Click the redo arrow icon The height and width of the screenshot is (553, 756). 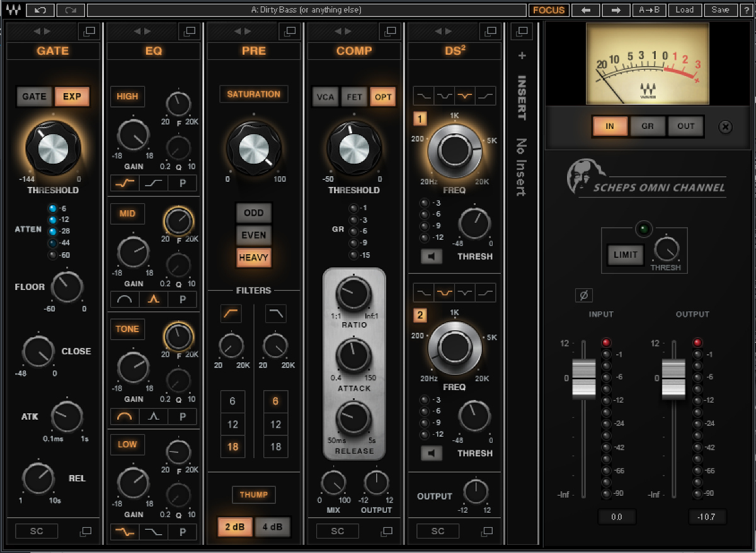pos(71,10)
